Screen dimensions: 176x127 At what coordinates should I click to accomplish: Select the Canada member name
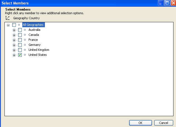34,35
